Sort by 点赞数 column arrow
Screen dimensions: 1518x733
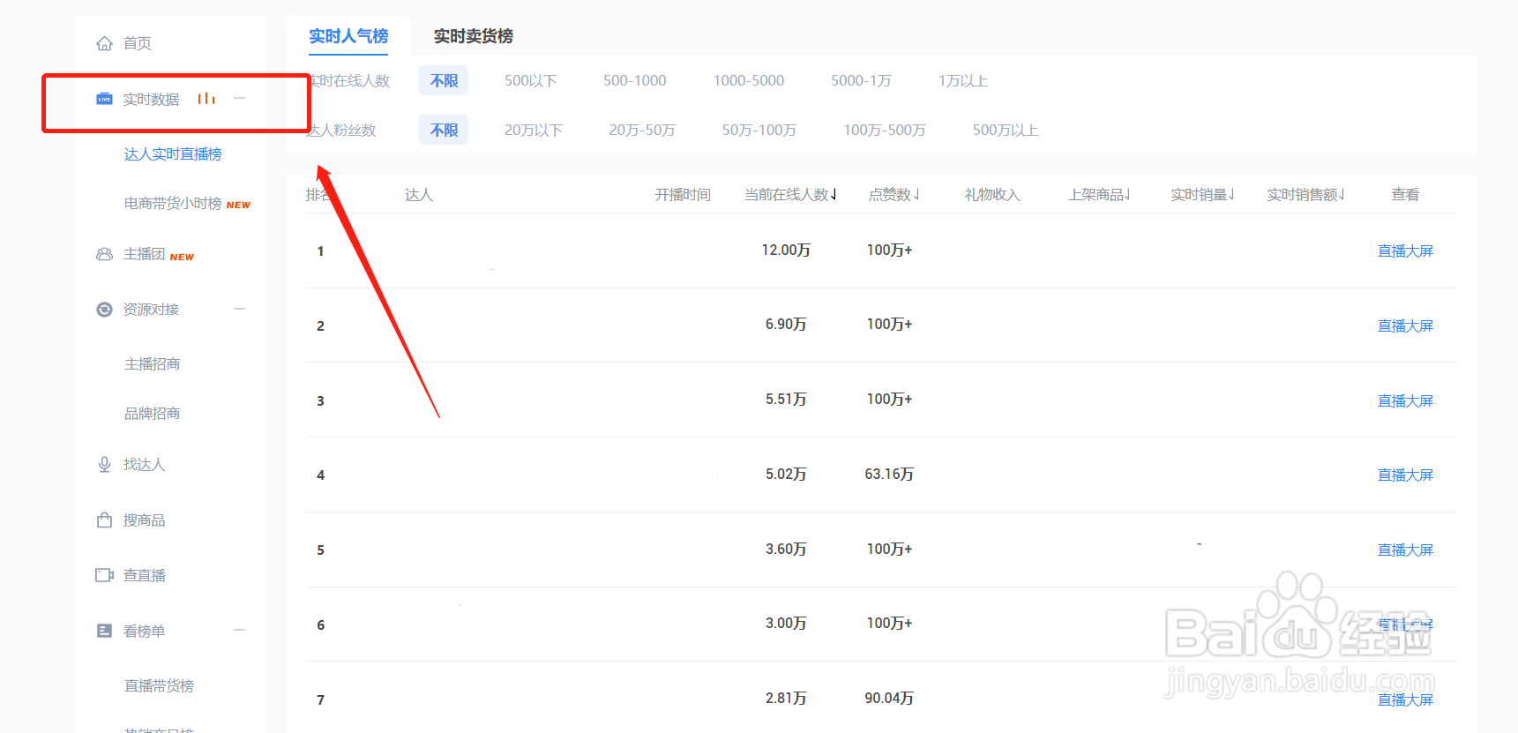coord(916,194)
